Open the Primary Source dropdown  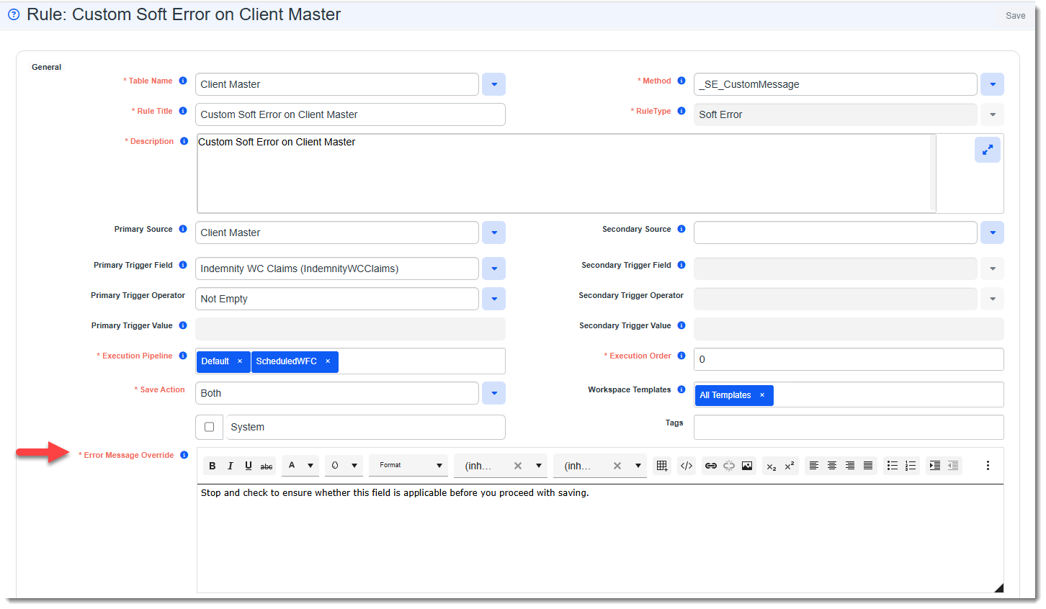[x=493, y=233]
